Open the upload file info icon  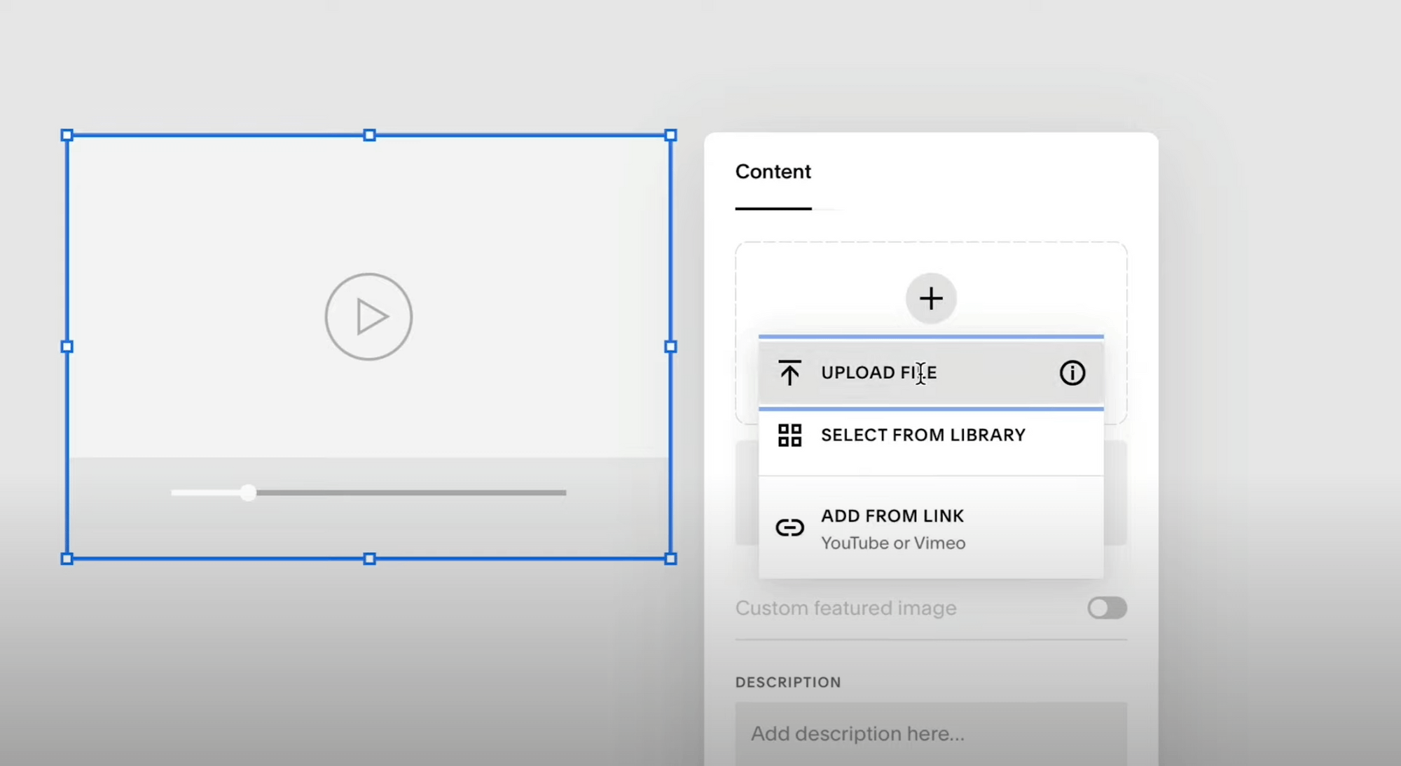1072,372
